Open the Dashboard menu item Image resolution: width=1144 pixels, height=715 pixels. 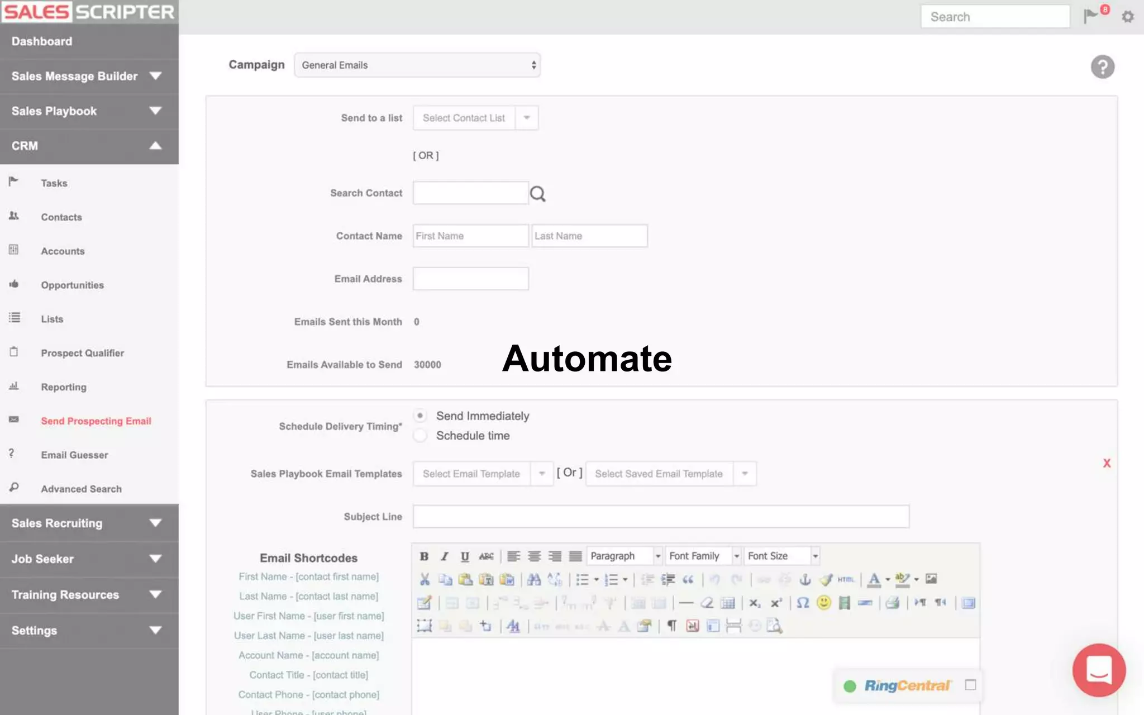pyautogui.click(x=89, y=41)
